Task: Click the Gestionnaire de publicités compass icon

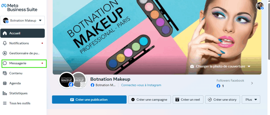Action: pyautogui.click(x=5, y=53)
